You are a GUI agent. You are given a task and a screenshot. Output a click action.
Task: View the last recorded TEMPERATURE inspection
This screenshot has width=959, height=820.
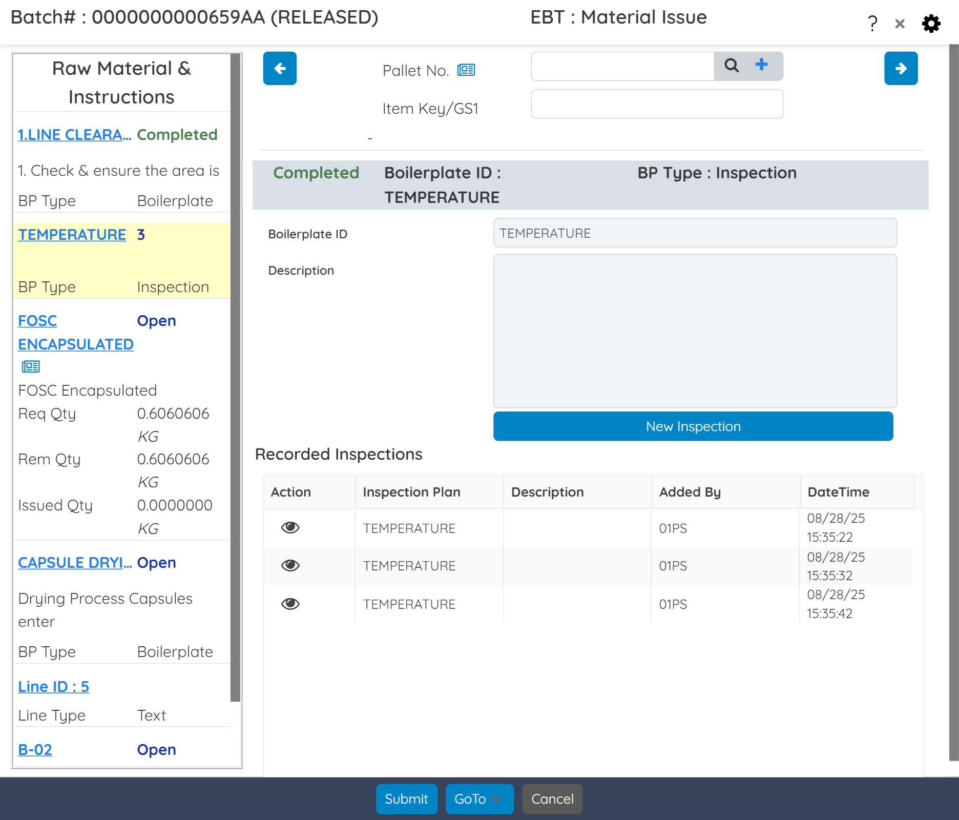click(x=289, y=603)
